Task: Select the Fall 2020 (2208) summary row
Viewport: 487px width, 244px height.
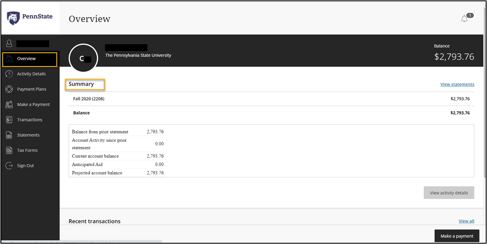Action: click(89, 99)
